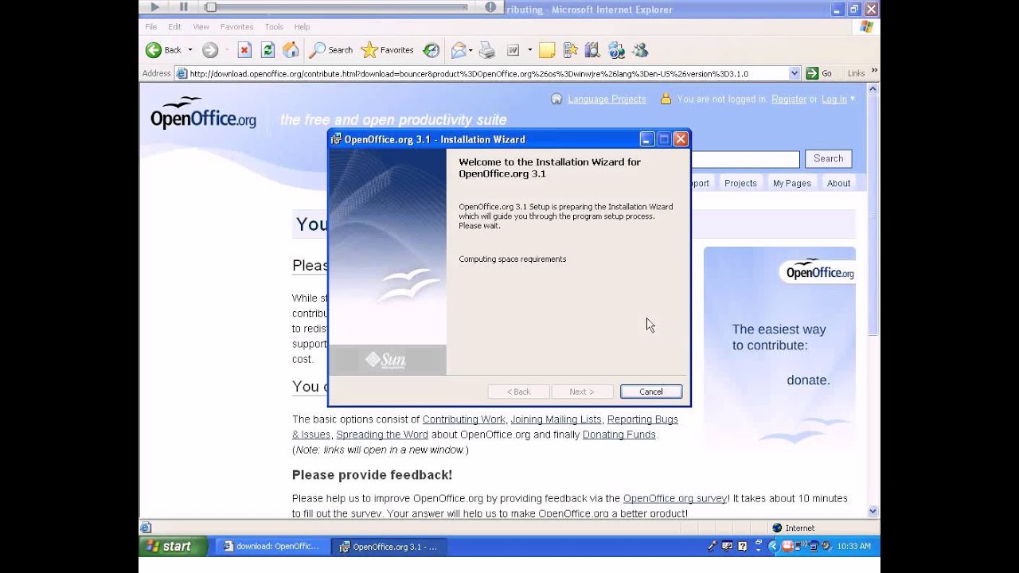Expand the Links toolbar chevron
1019x573 pixels.
click(x=875, y=71)
